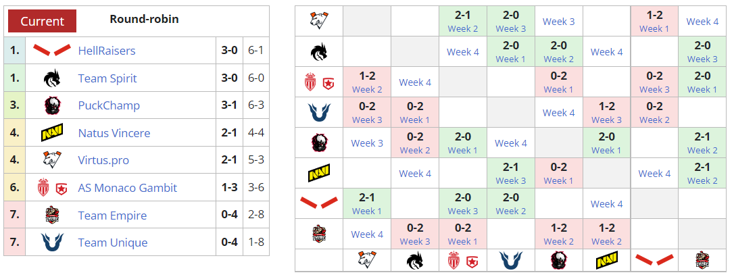The width and height of the screenshot is (734, 277).
Task: Open the AS Monaco Gambit team link
Action: click(x=128, y=188)
